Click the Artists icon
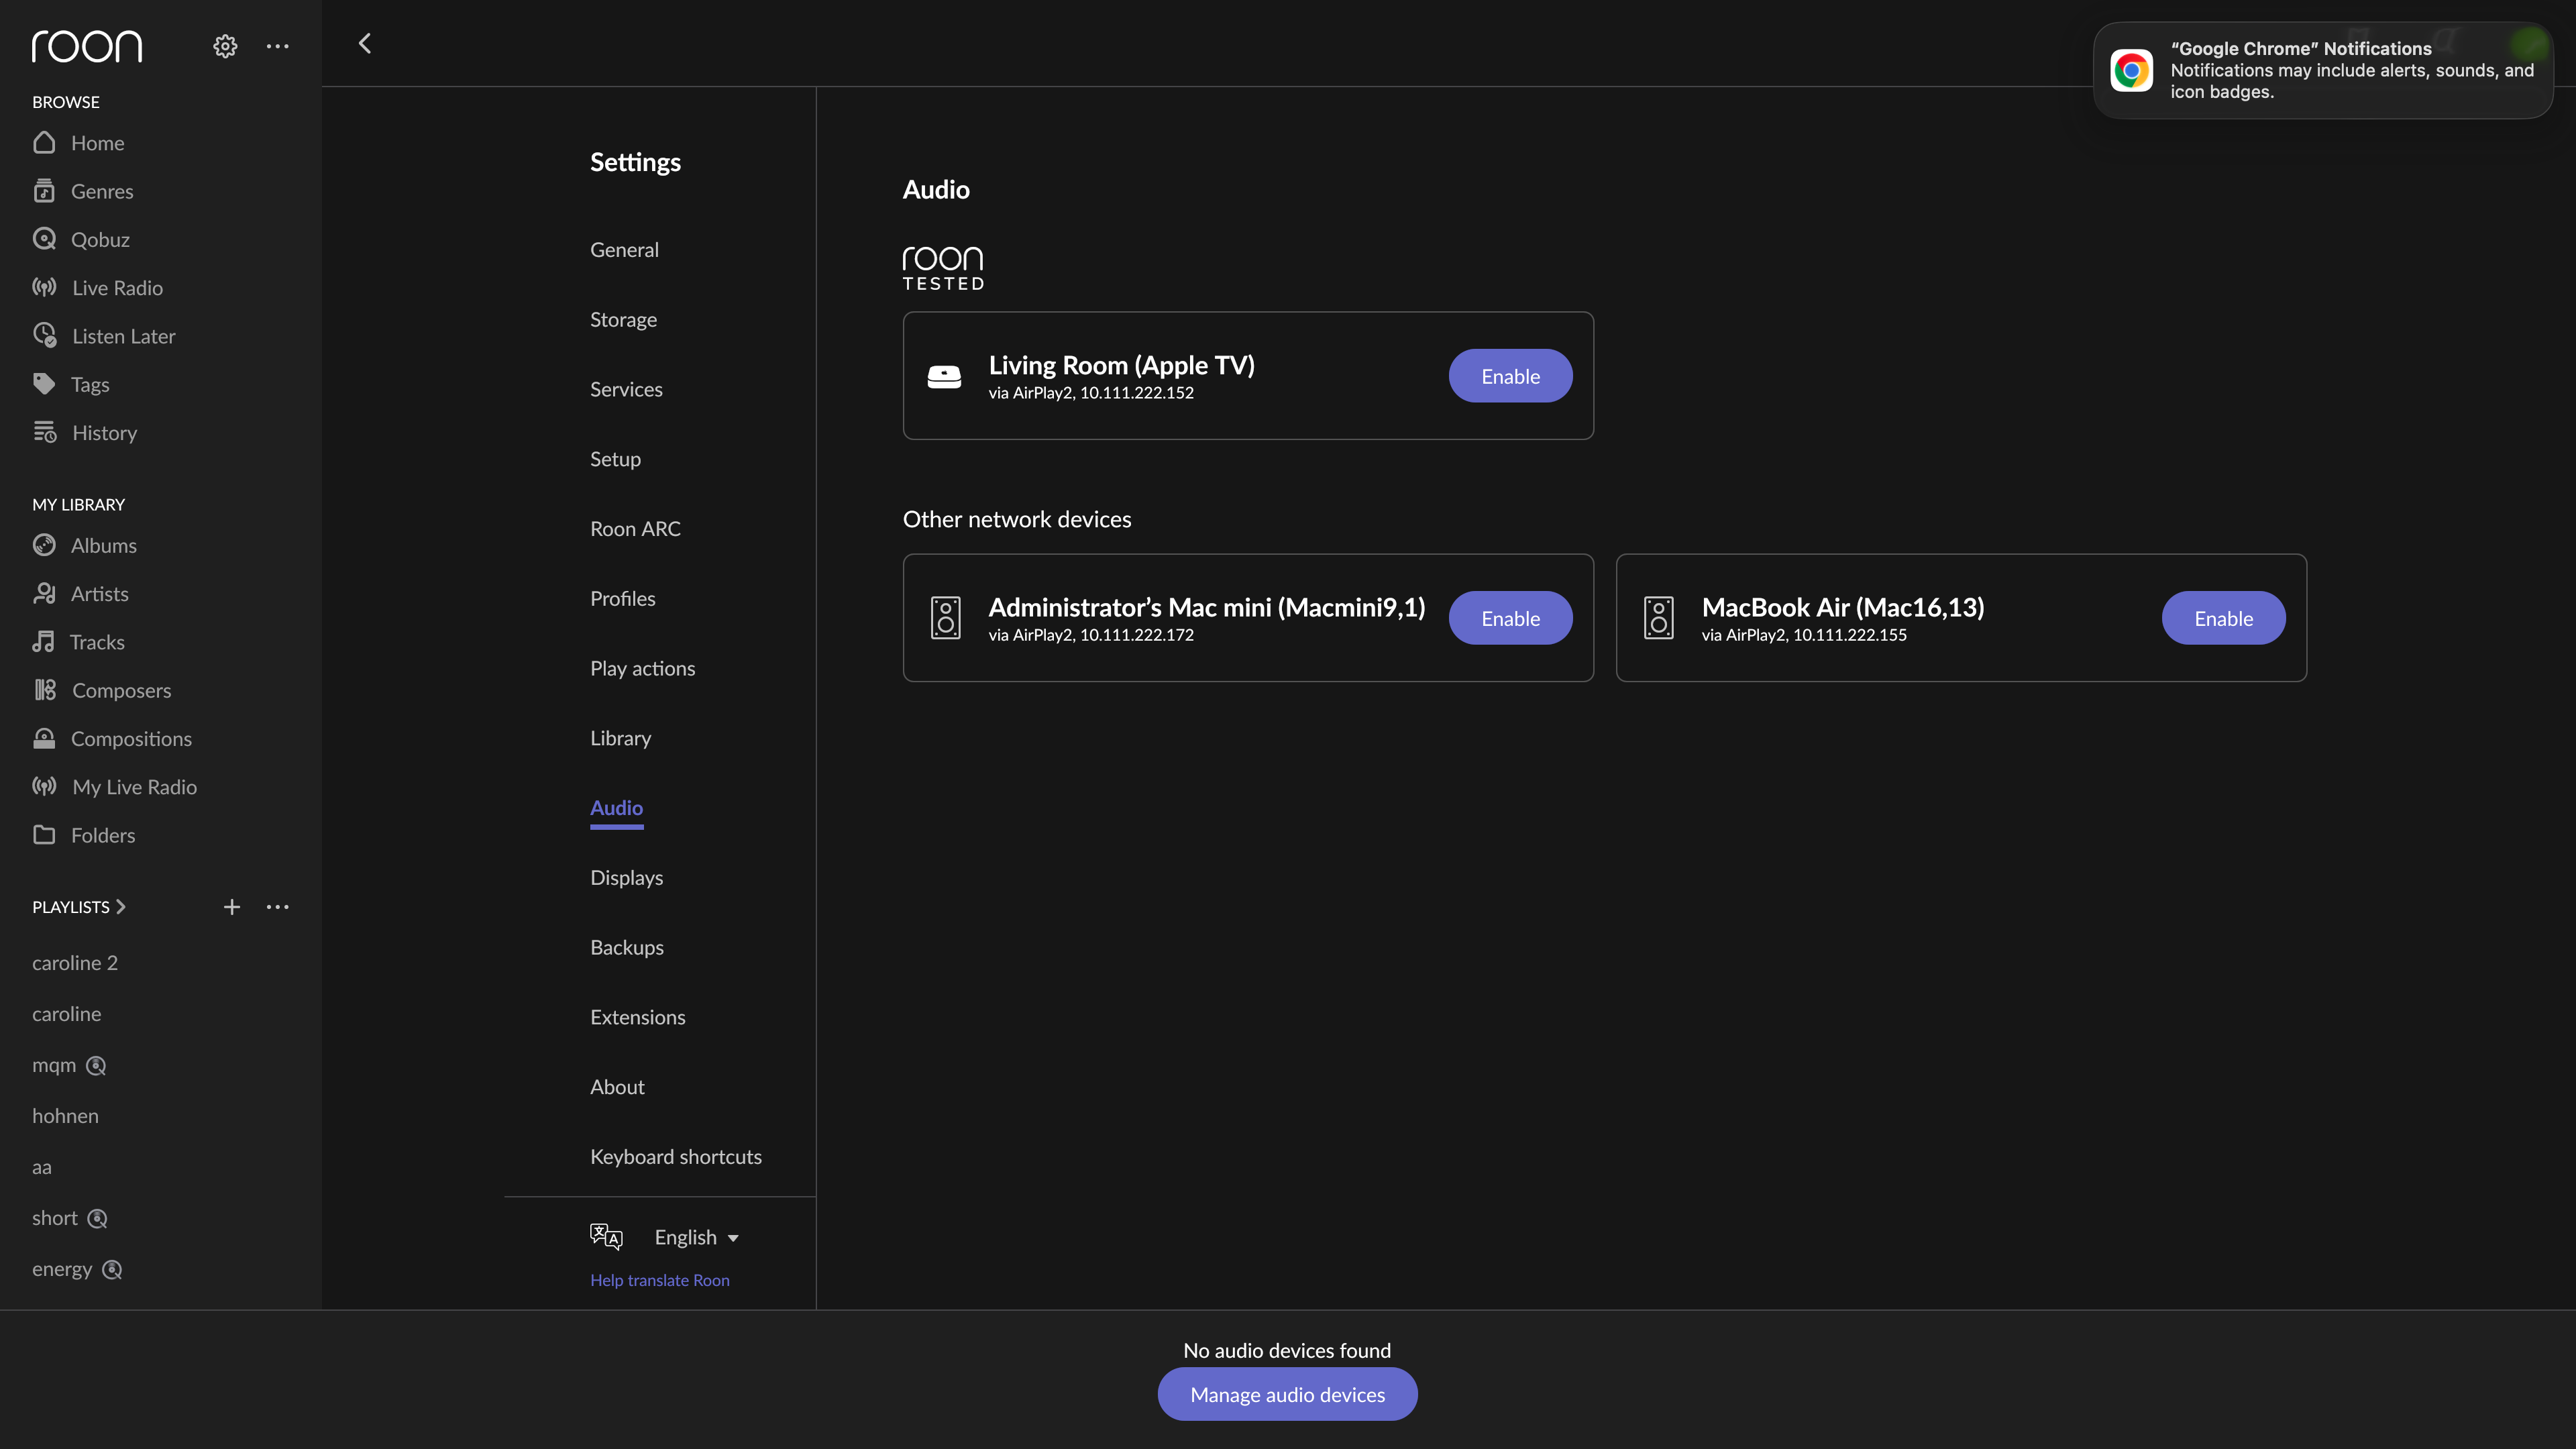Screen dimensions: 2576x1449 click(x=44, y=594)
